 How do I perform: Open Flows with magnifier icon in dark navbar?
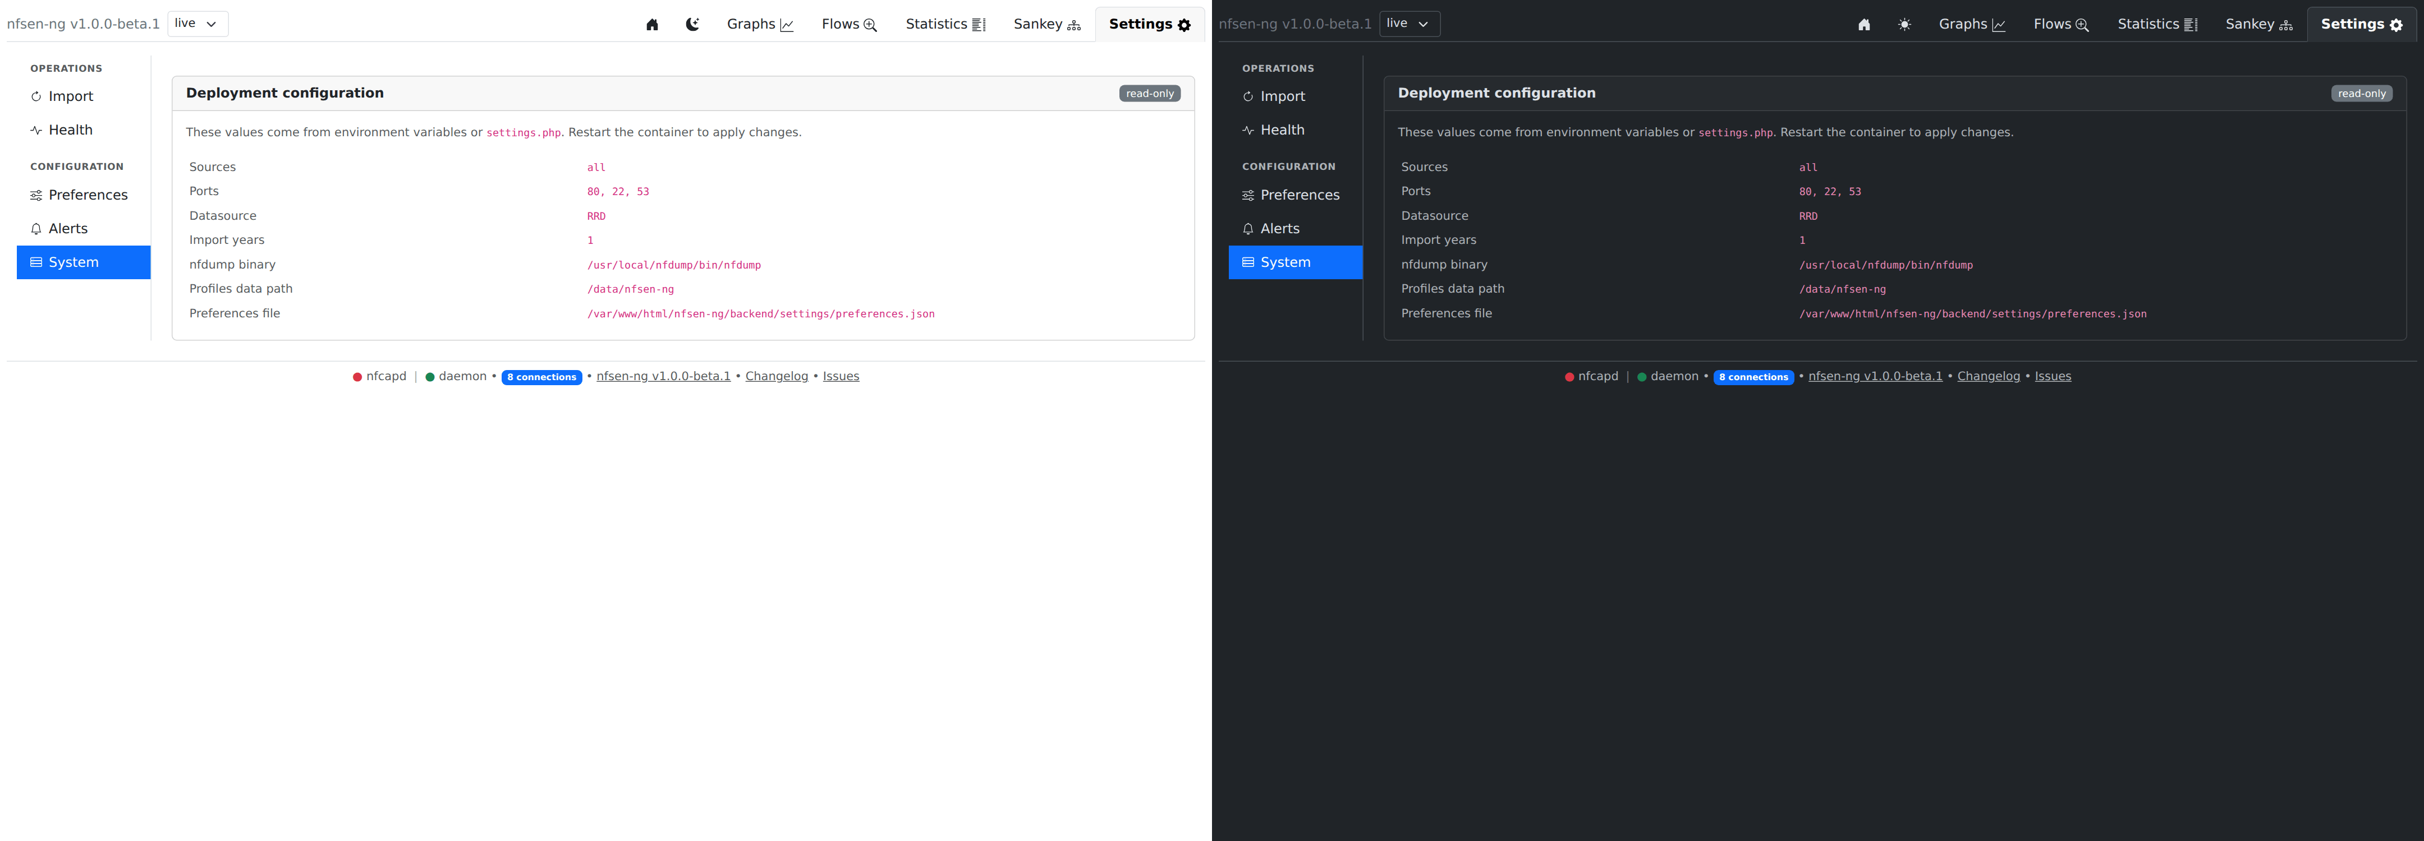tap(2061, 25)
